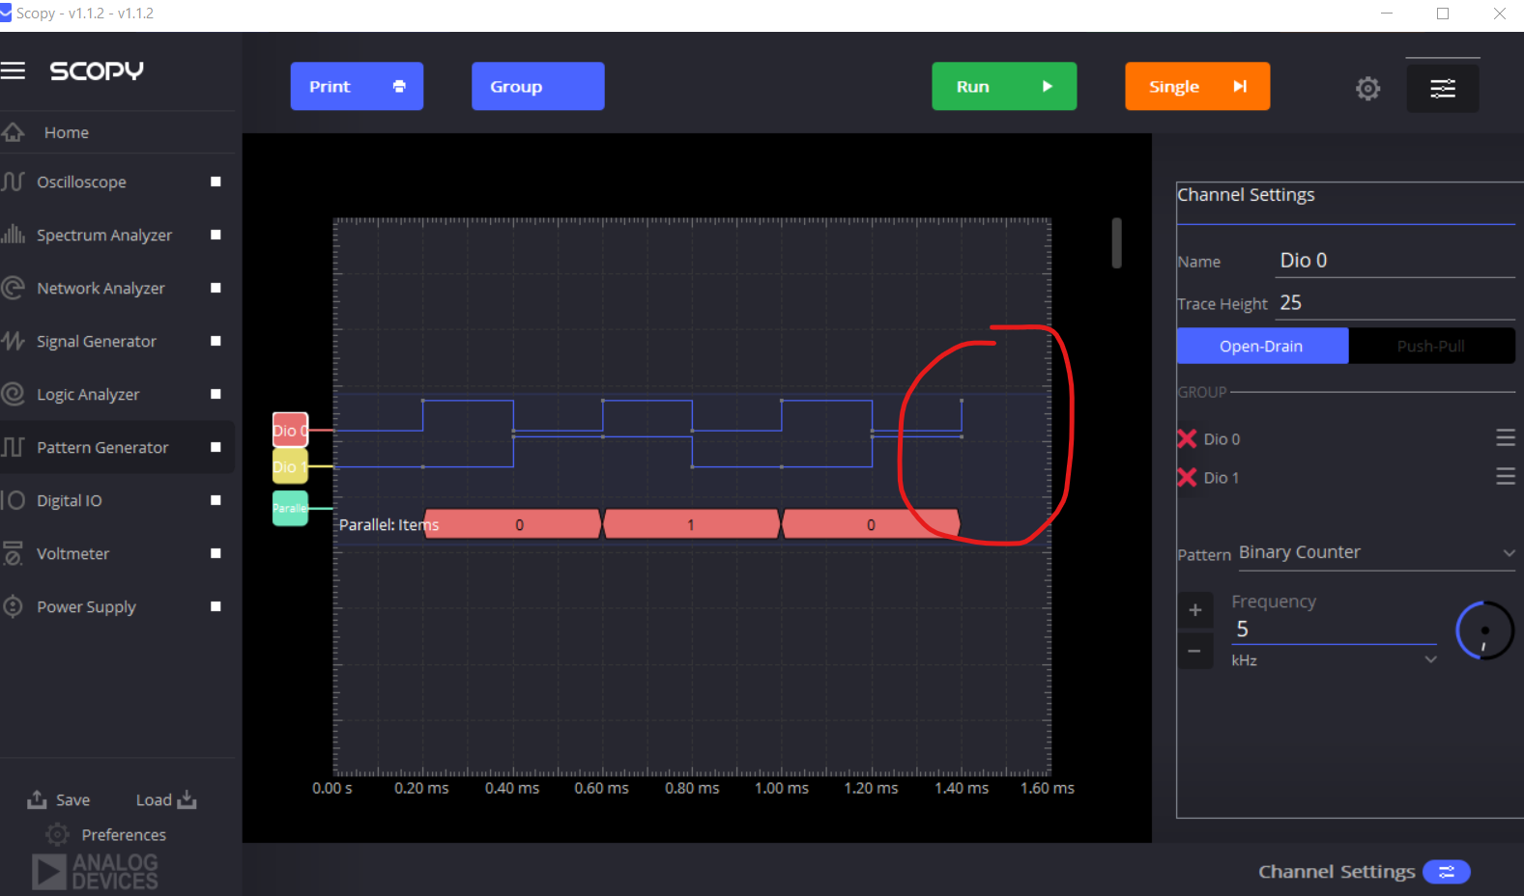Toggle the Logic Analyzer run indicator square
Image resolution: width=1524 pixels, height=896 pixels.
(x=216, y=394)
